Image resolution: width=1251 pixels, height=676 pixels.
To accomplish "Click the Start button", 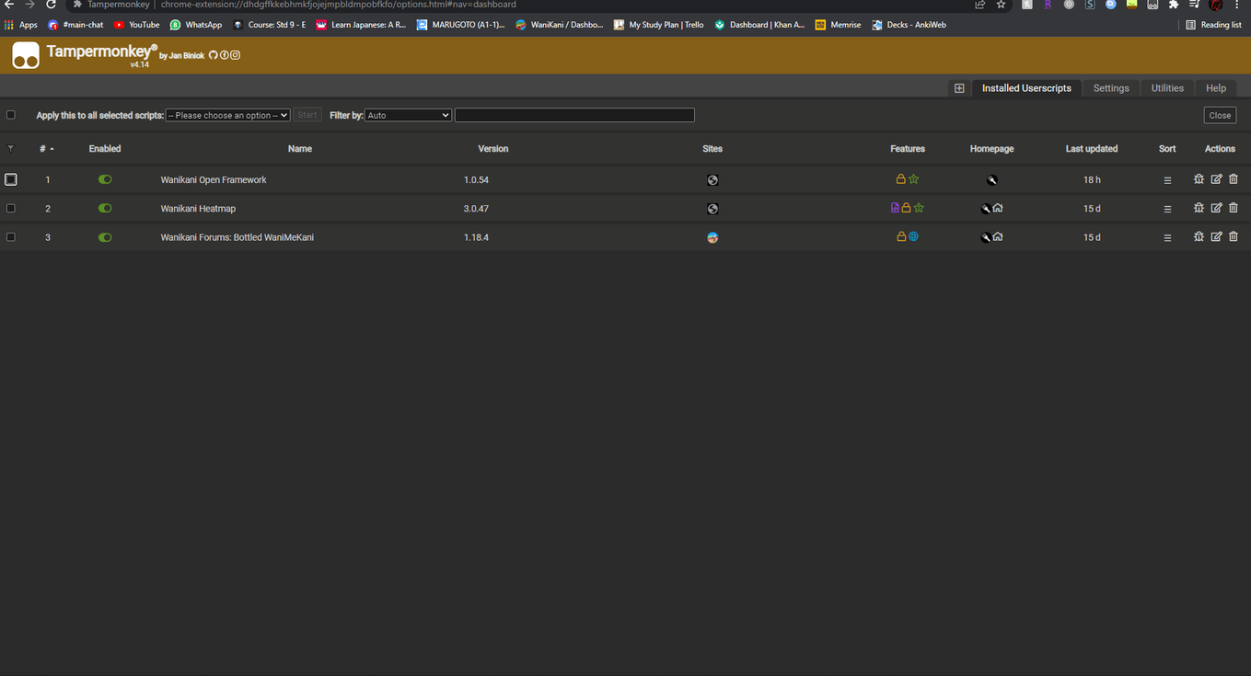I will [x=307, y=115].
